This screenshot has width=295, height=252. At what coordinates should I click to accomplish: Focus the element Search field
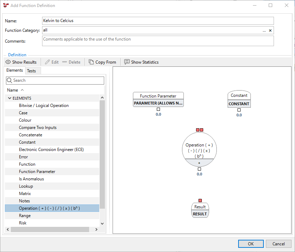coord(55,80)
